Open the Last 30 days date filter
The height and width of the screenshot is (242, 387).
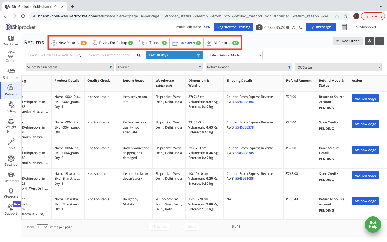pos(174,55)
